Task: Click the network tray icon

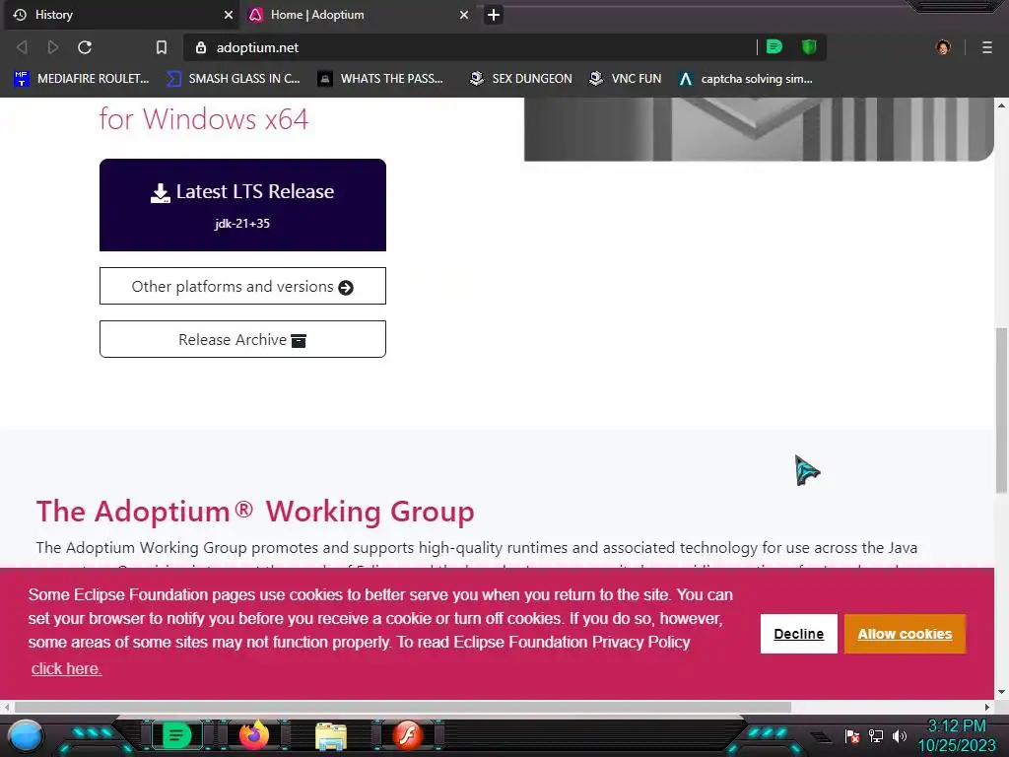Action: [876, 735]
